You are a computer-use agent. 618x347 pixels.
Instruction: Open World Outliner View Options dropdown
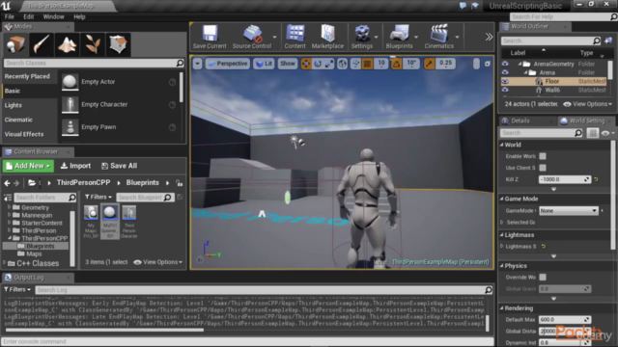[588, 104]
